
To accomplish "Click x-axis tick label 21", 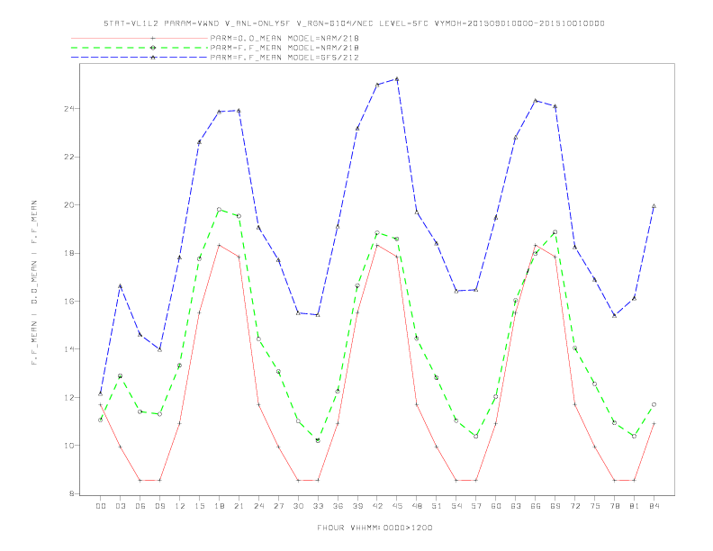I will click(x=239, y=506).
